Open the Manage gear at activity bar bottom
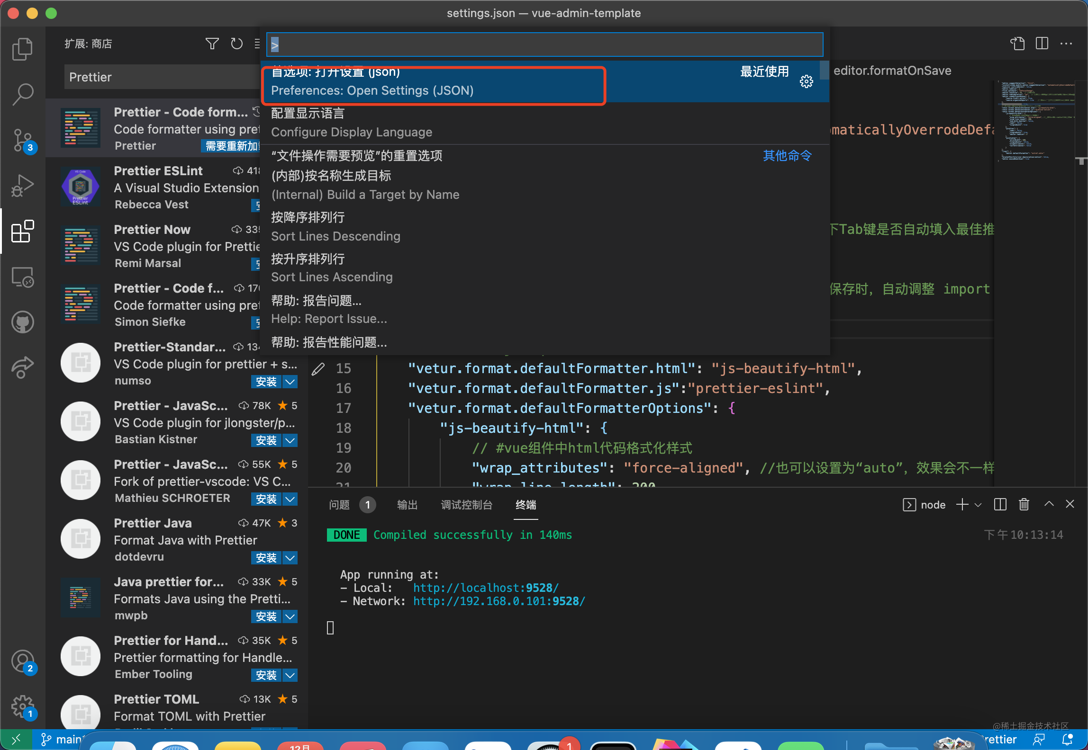Screen dimensions: 1088x750 [22, 707]
